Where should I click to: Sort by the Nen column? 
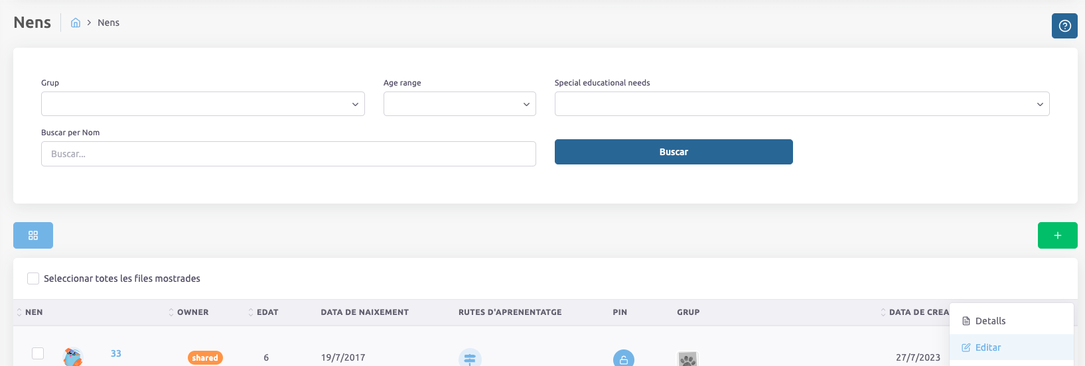point(19,312)
